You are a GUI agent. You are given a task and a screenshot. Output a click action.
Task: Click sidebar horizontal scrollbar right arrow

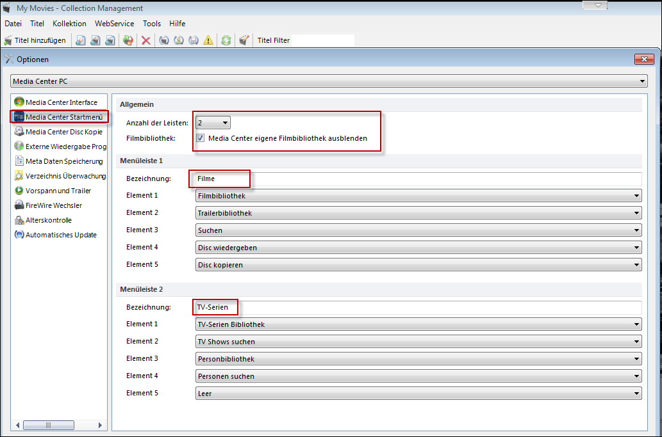click(x=100, y=425)
